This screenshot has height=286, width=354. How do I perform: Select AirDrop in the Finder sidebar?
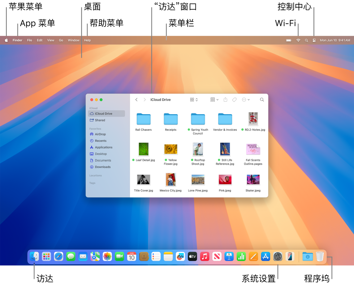[x=101, y=134]
